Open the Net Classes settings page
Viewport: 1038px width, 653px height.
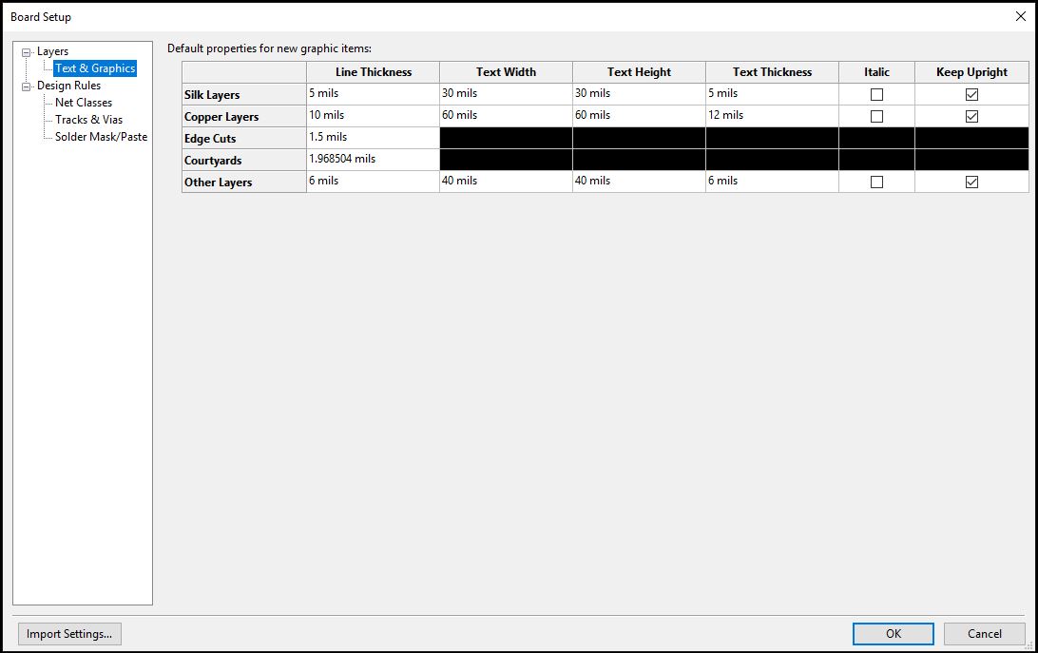pos(84,103)
